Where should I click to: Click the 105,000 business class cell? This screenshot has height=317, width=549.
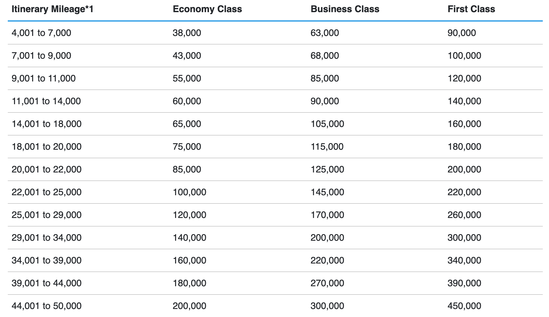[x=327, y=124]
